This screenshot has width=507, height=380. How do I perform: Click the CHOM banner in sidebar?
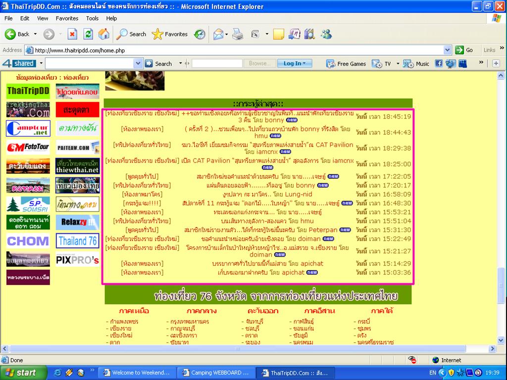click(x=28, y=241)
